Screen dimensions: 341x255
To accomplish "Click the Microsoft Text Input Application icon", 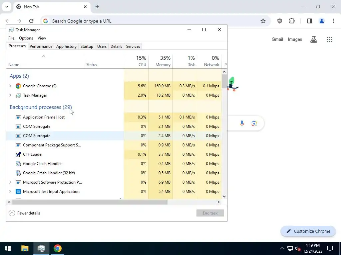I will coord(18,192).
